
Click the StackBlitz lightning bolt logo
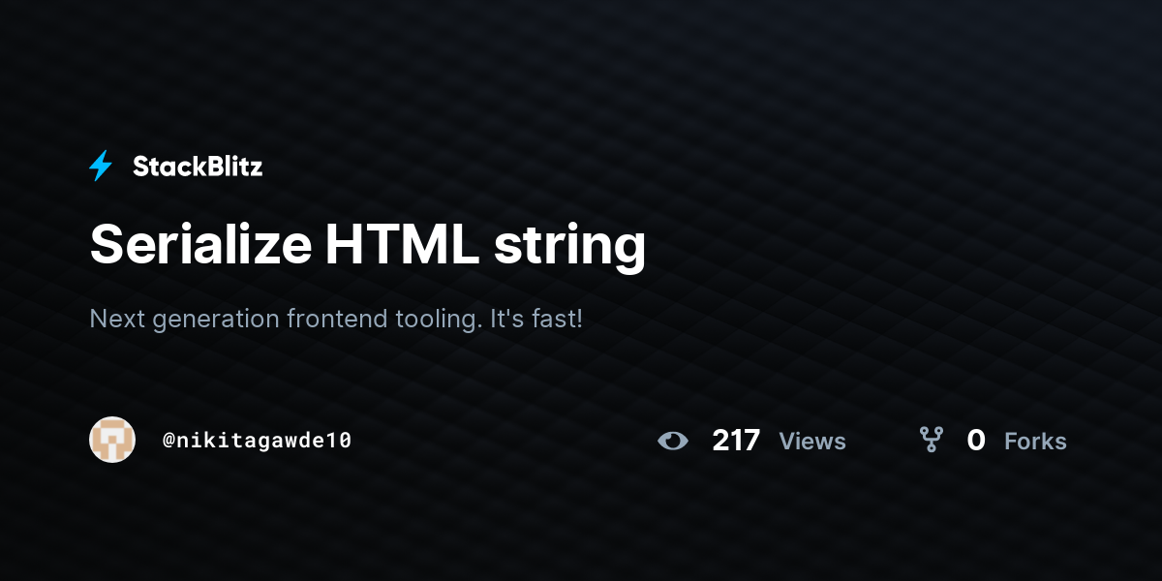coord(101,167)
